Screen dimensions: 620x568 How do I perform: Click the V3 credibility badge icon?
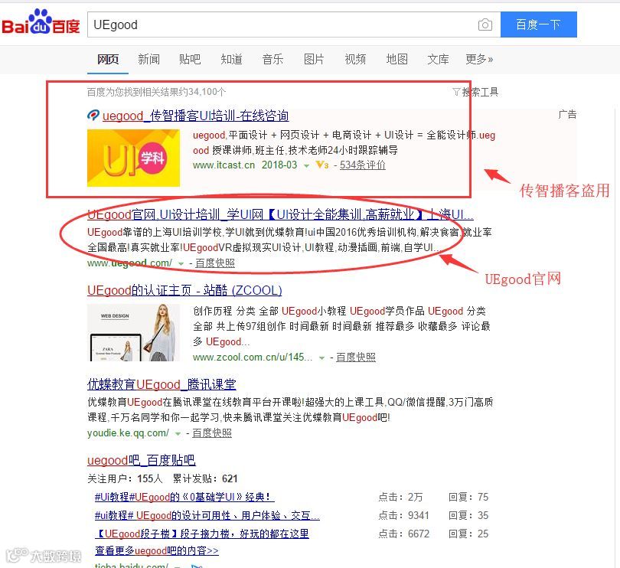[x=321, y=165]
